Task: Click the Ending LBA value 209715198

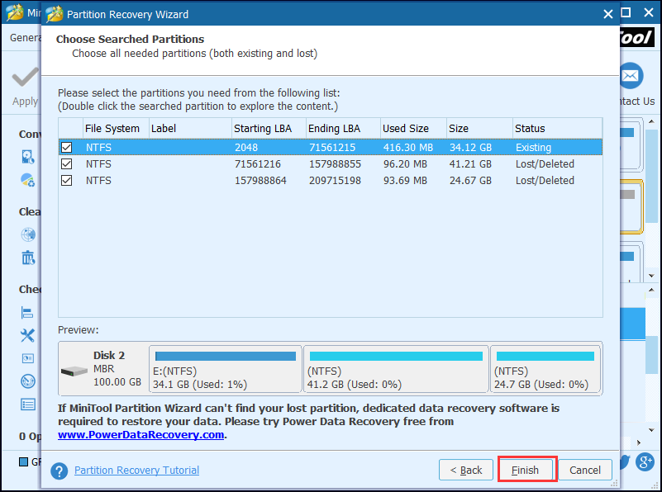Action: click(x=335, y=181)
